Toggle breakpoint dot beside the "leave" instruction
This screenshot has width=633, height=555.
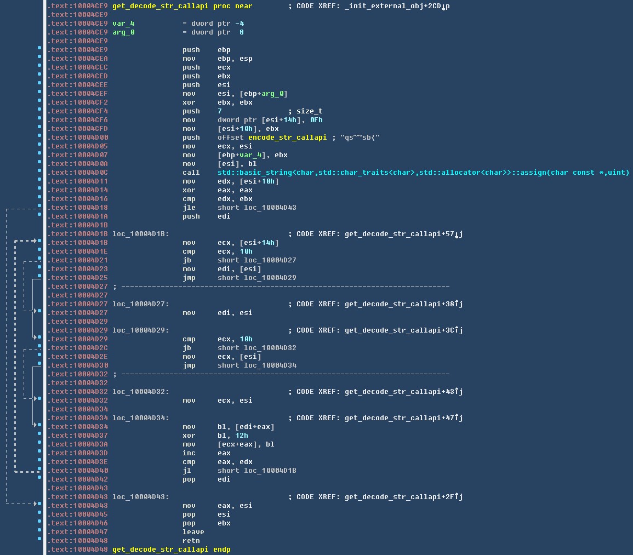click(x=39, y=532)
